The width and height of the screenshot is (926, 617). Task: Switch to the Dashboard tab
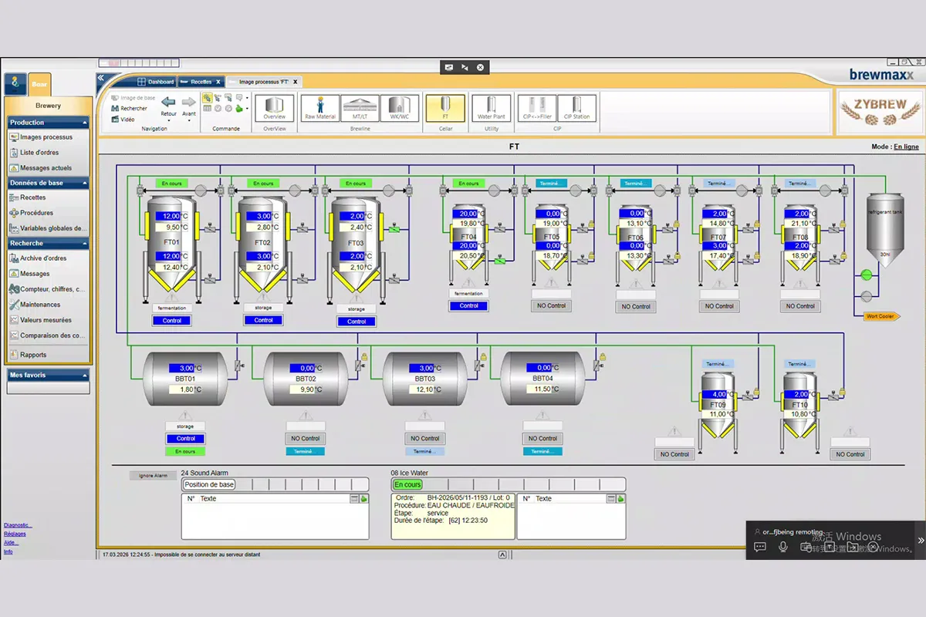[155, 82]
